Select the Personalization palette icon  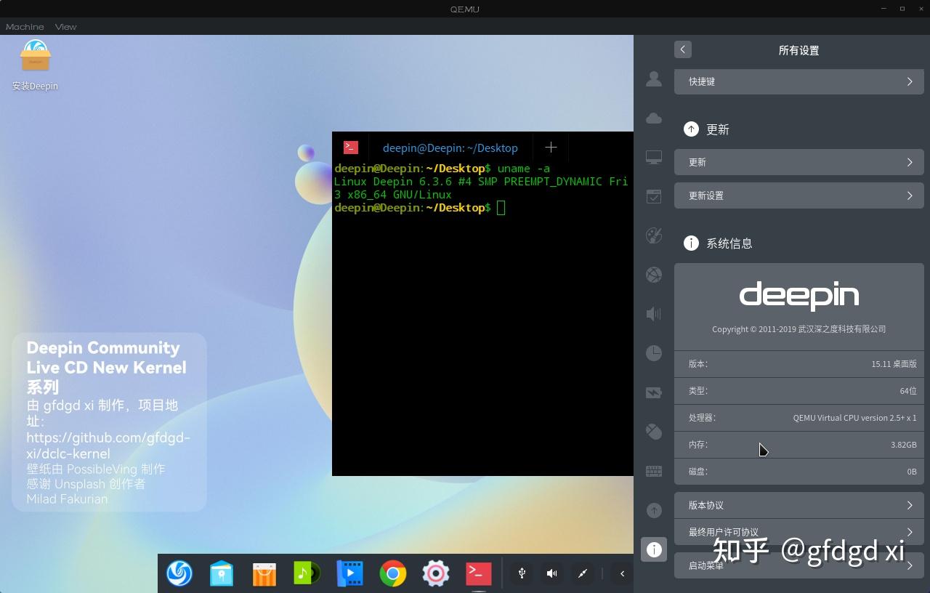[x=653, y=235]
